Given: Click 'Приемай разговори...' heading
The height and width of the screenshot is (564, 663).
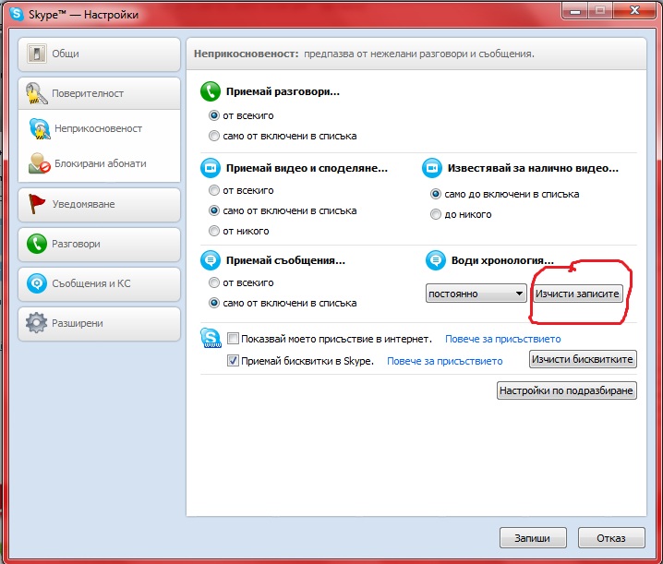Looking at the screenshot, I should coord(283,91).
